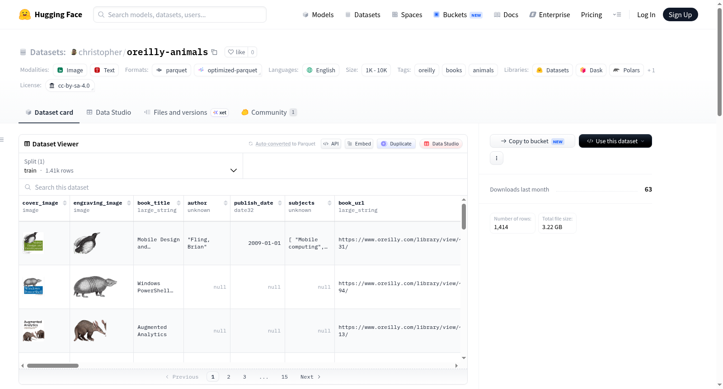The height and width of the screenshot is (389, 723).
Task: Open the Datasets library tag
Action: (x=553, y=70)
